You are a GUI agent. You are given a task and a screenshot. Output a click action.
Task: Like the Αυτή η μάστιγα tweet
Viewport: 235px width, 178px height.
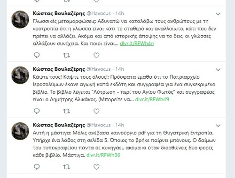point(96,167)
